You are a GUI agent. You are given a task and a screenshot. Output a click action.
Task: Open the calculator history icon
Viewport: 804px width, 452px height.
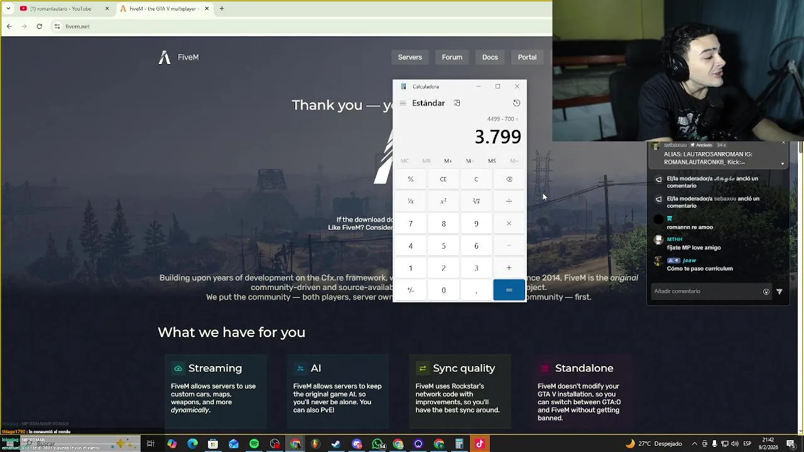pyautogui.click(x=516, y=103)
